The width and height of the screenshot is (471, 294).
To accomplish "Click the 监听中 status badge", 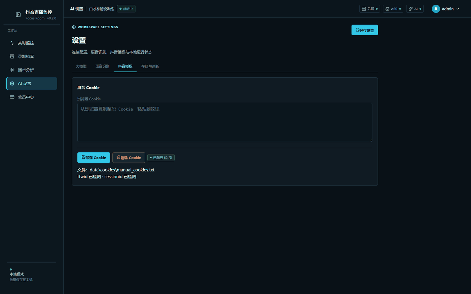I will [126, 9].
